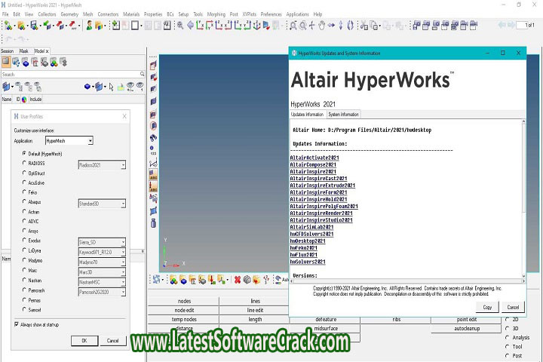The image size is (543, 362).
Task: Open the Mesh menu
Action: pyautogui.click(x=88, y=14)
